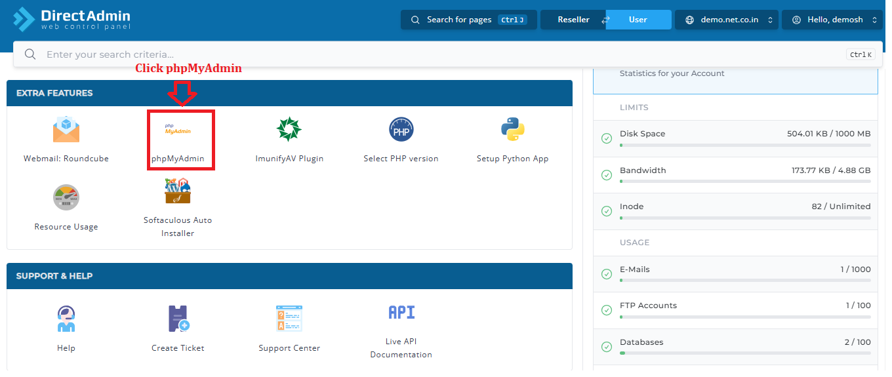Screen dimensions: 892x377
Task: Click Disk Space status check icon
Action: [607, 138]
